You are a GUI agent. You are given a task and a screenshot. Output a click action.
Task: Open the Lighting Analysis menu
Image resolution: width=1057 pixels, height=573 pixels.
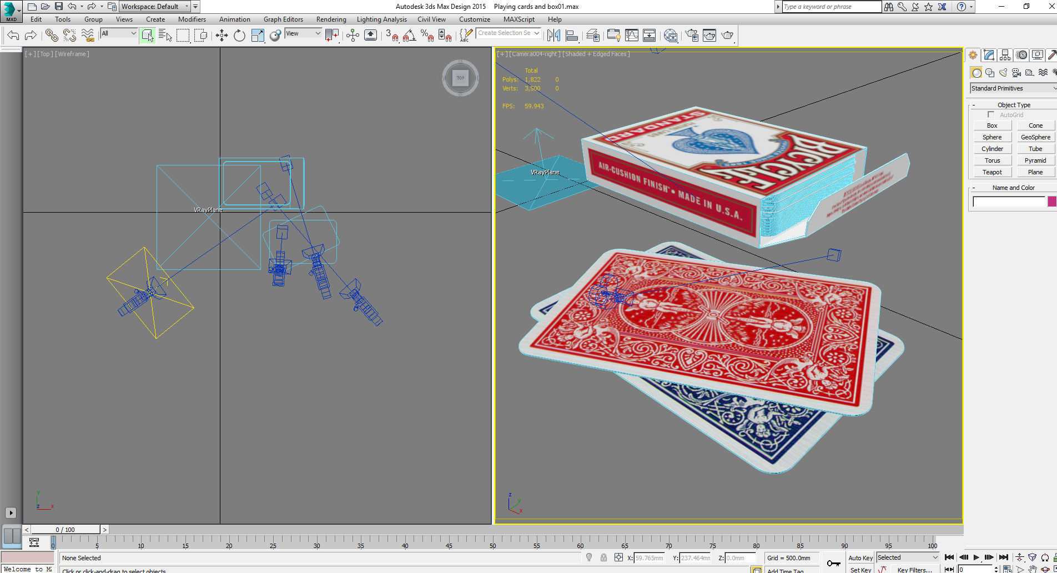(x=381, y=19)
